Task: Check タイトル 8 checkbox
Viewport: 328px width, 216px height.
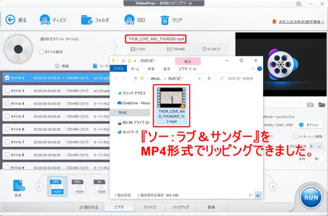Action: click(x=7, y=155)
